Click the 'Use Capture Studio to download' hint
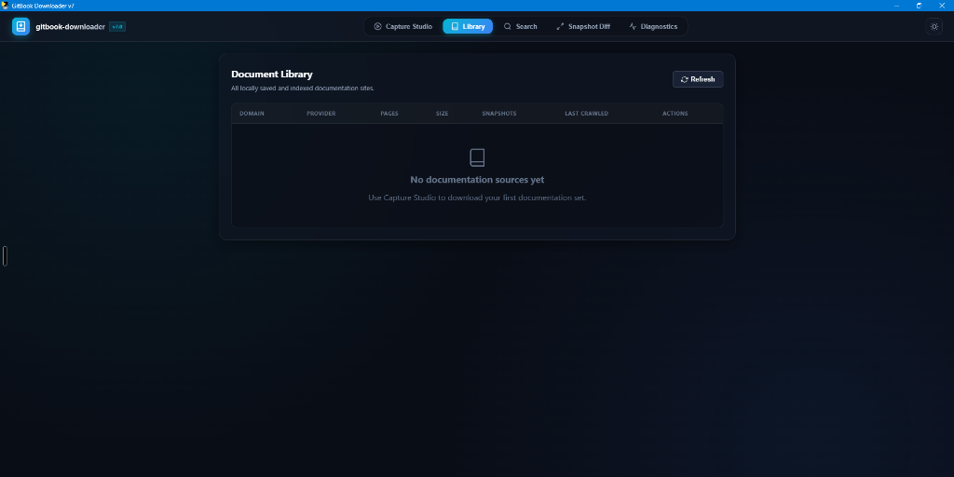This screenshot has width=954, height=477. pyautogui.click(x=477, y=198)
